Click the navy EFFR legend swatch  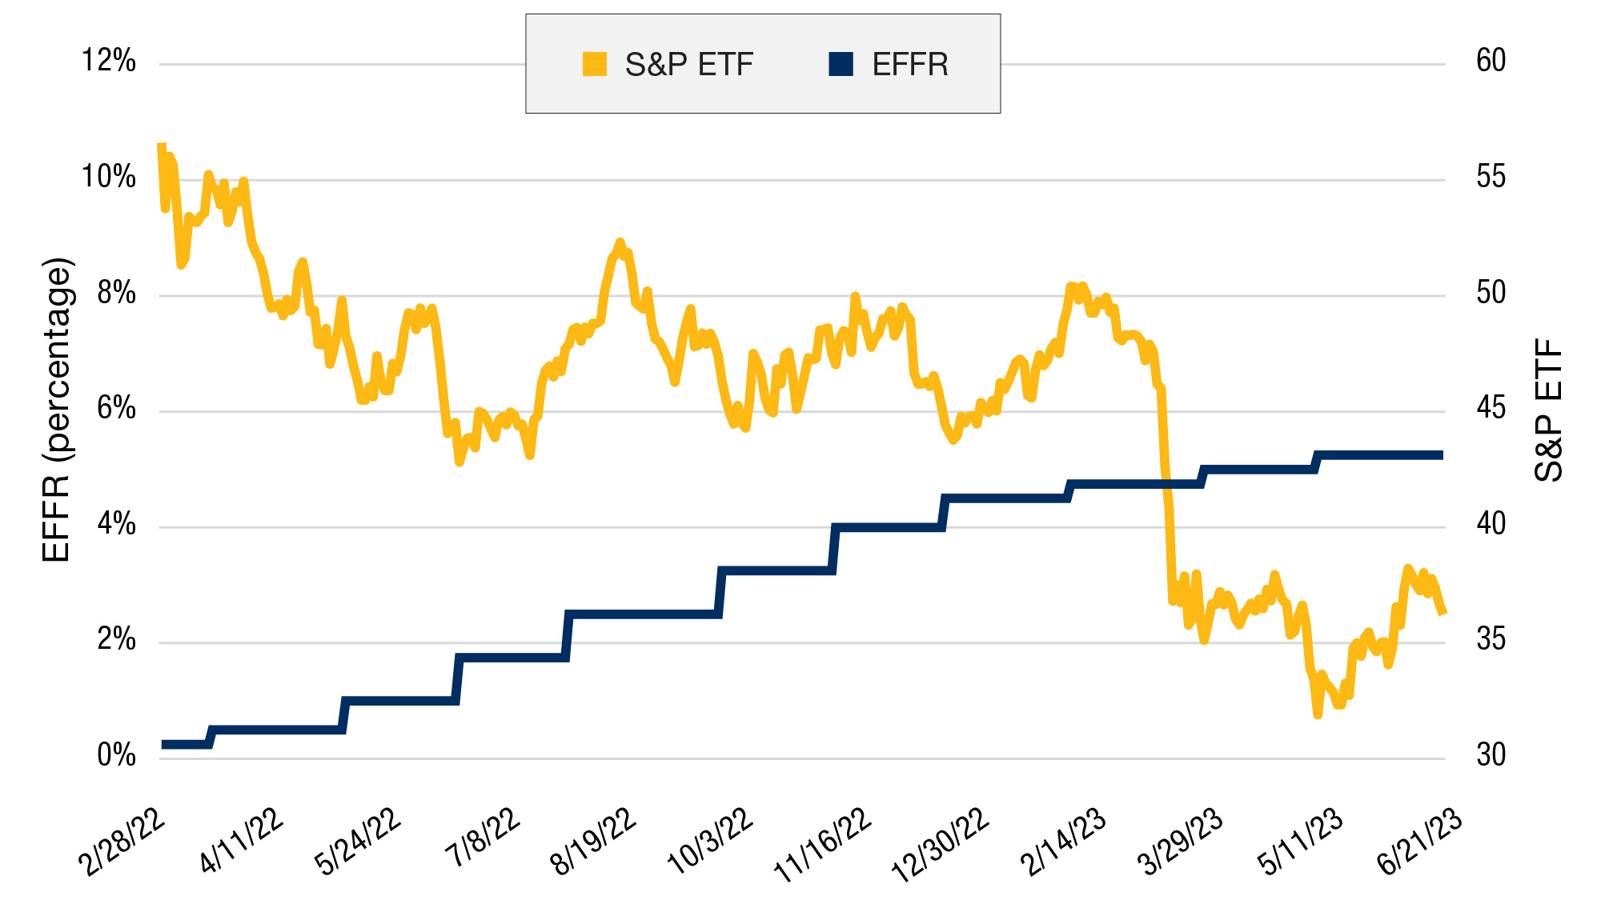[x=841, y=64]
